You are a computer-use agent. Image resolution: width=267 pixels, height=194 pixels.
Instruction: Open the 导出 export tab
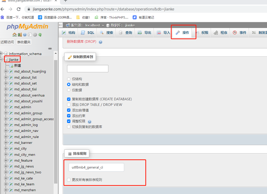pos(144,33)
